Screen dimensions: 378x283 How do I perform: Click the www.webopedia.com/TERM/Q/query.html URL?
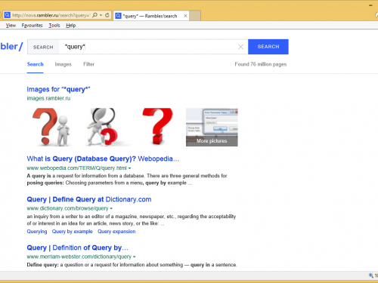click(x=76, y=168)
